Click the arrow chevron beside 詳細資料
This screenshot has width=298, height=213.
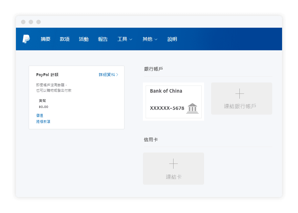tap(117, 75)
